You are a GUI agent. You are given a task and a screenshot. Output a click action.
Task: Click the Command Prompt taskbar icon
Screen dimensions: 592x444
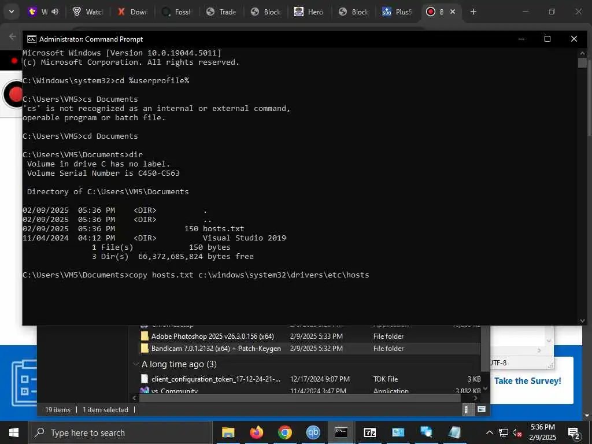(x=341, y=432)
